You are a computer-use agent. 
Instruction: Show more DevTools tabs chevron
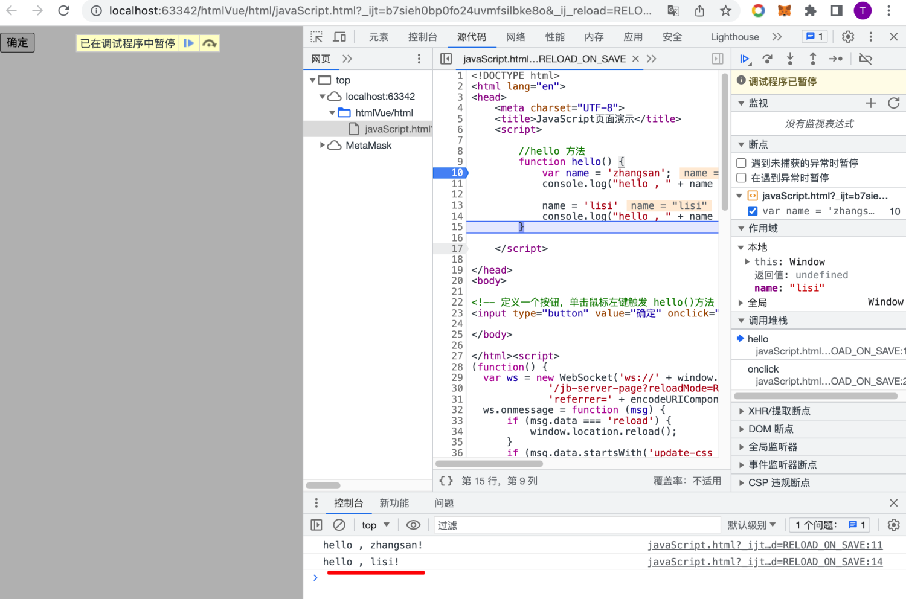(777, 37)
